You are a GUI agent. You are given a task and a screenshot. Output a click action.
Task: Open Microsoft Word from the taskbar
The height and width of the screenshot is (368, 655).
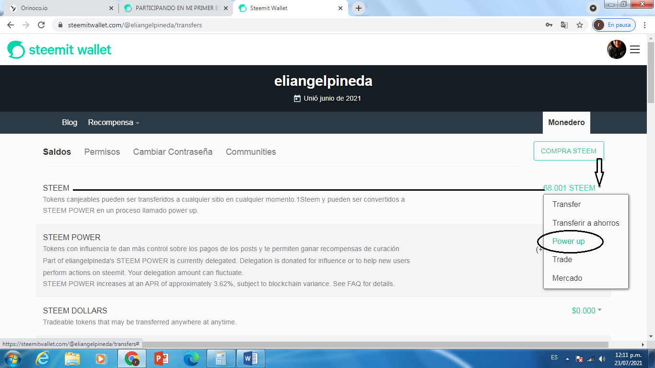click(250, 358)
